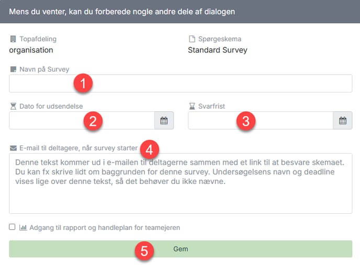360x265 pixels.
Task: Open calendar picker for Svarfrist
Action: (x=343, y=120)
